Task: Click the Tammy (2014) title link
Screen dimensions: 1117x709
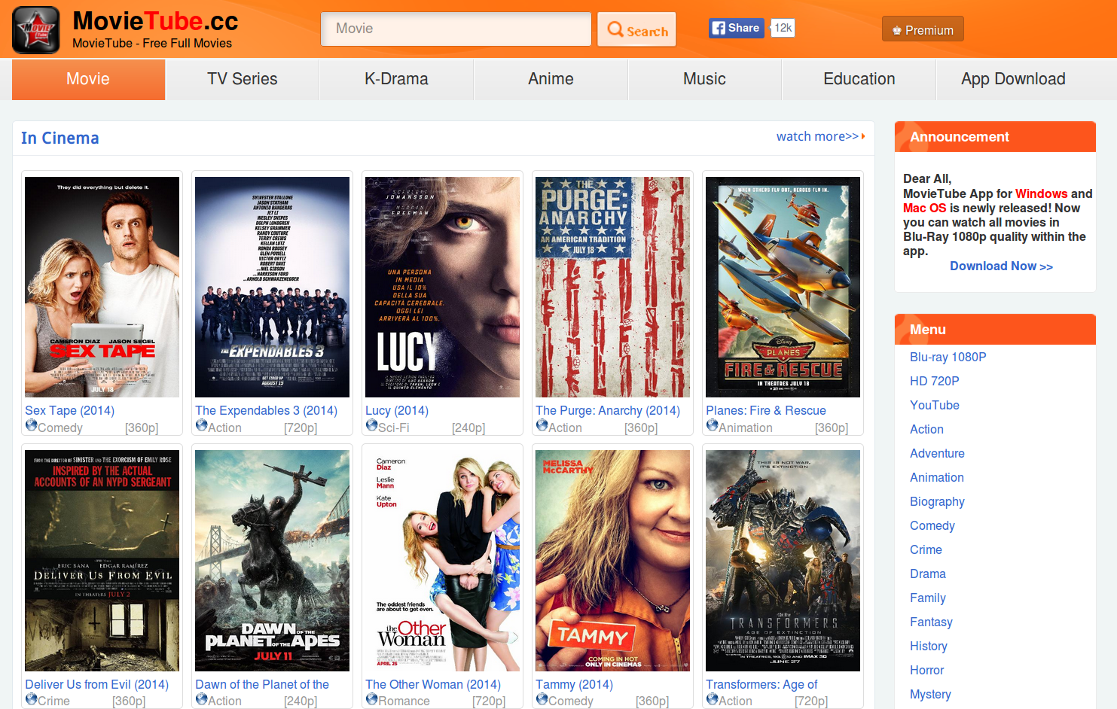Action: (x=575, y=684)
